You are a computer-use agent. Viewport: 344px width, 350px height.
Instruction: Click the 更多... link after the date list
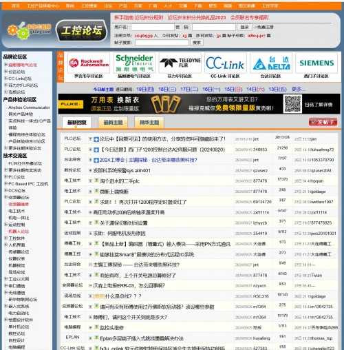[298, 89]
